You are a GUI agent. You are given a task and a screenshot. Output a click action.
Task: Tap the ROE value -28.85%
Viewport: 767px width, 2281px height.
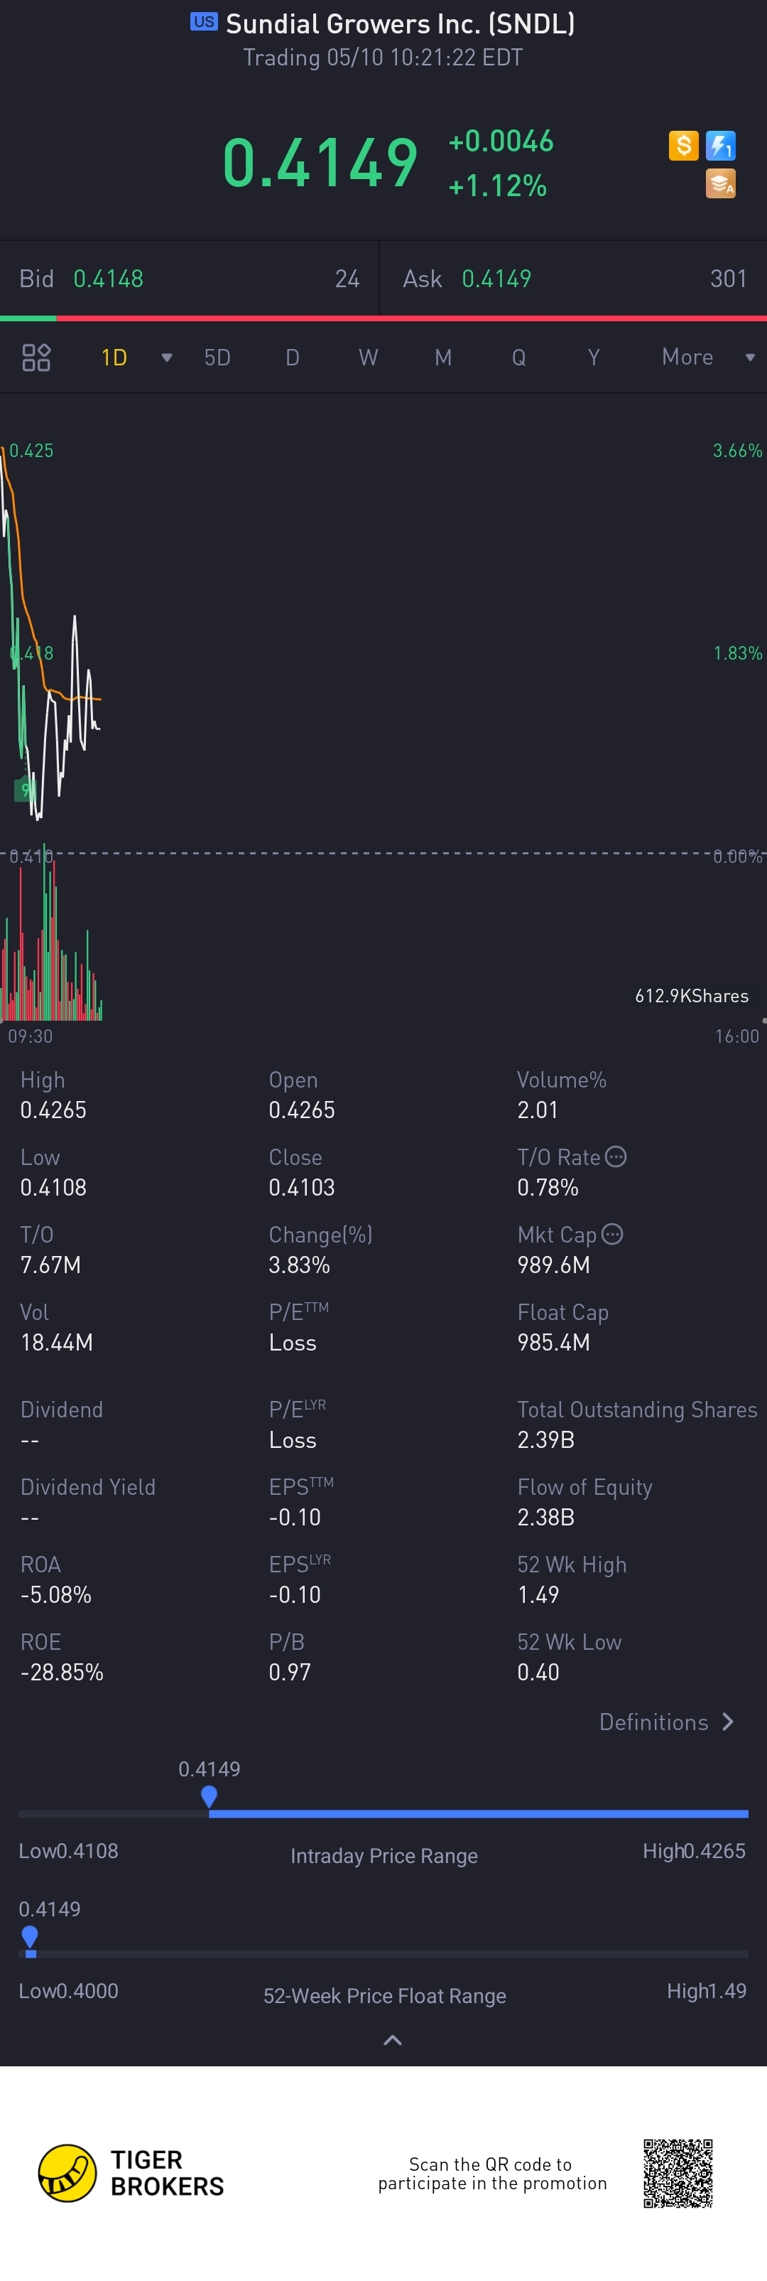(x=62, y=1672)
